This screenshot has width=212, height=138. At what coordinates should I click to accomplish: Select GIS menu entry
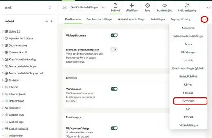(188, 109)
